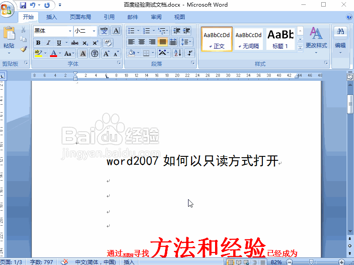This screenshot has width=354, height=265.
Task: Open Word help
Action: 349,17
